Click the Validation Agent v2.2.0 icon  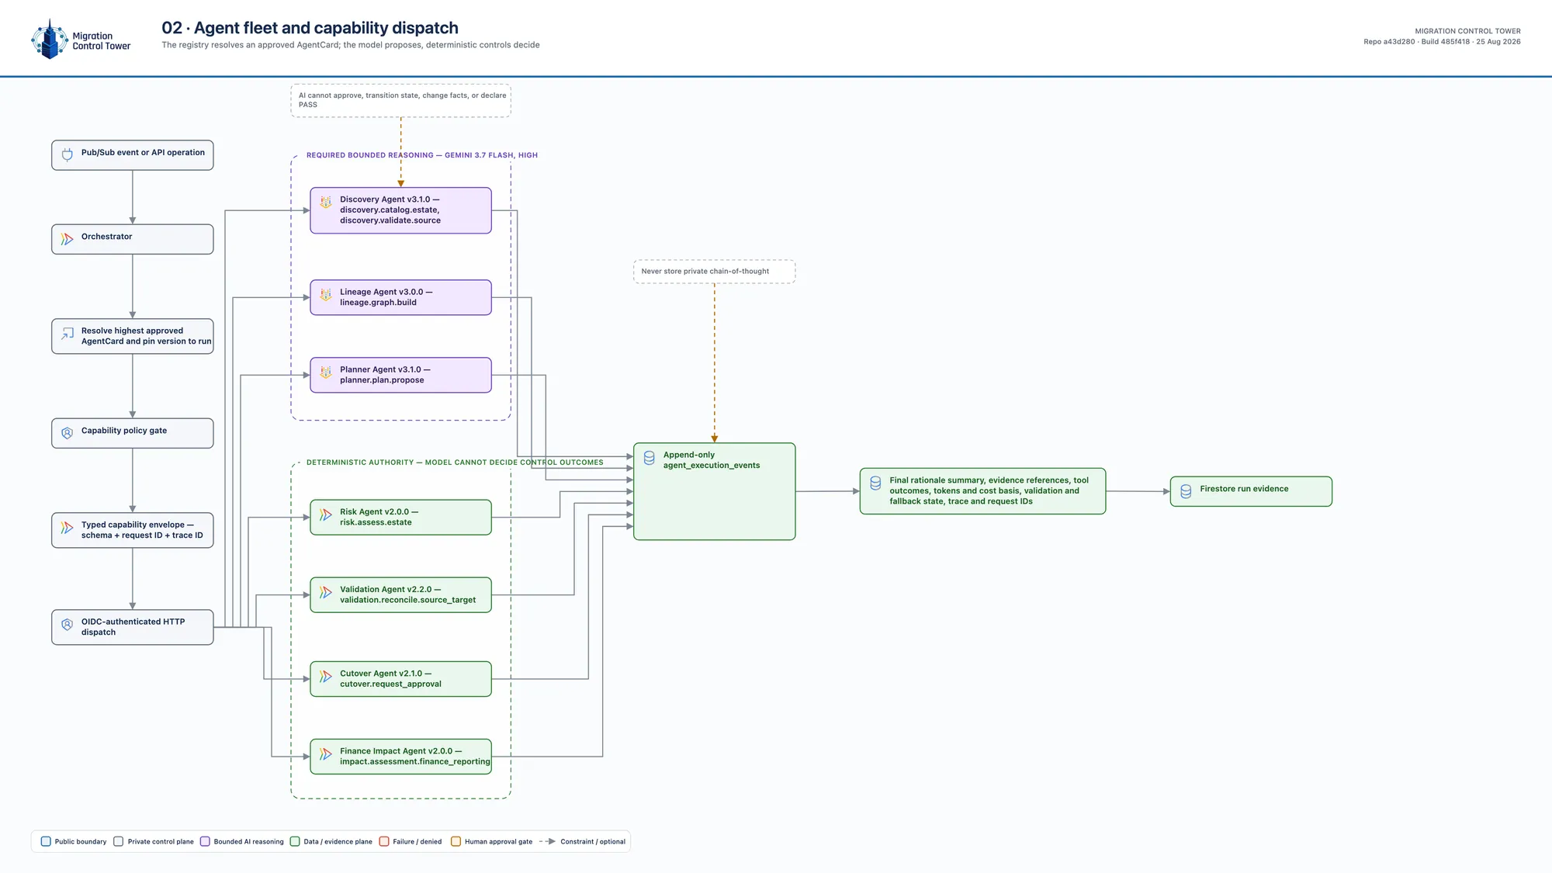[x=326, y=592]
